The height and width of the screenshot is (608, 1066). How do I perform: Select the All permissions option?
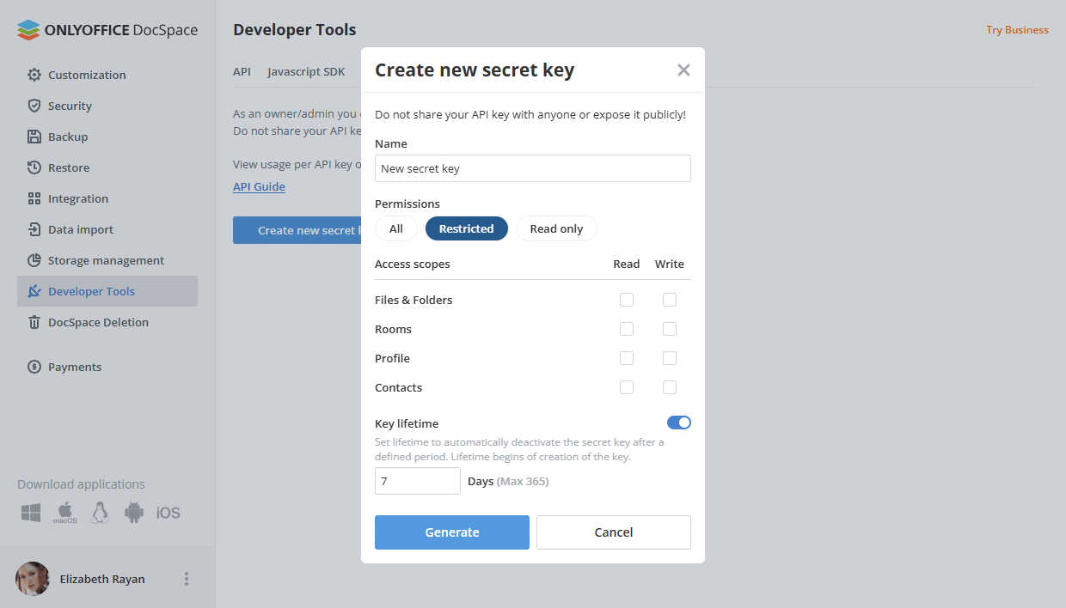point(396,228)
